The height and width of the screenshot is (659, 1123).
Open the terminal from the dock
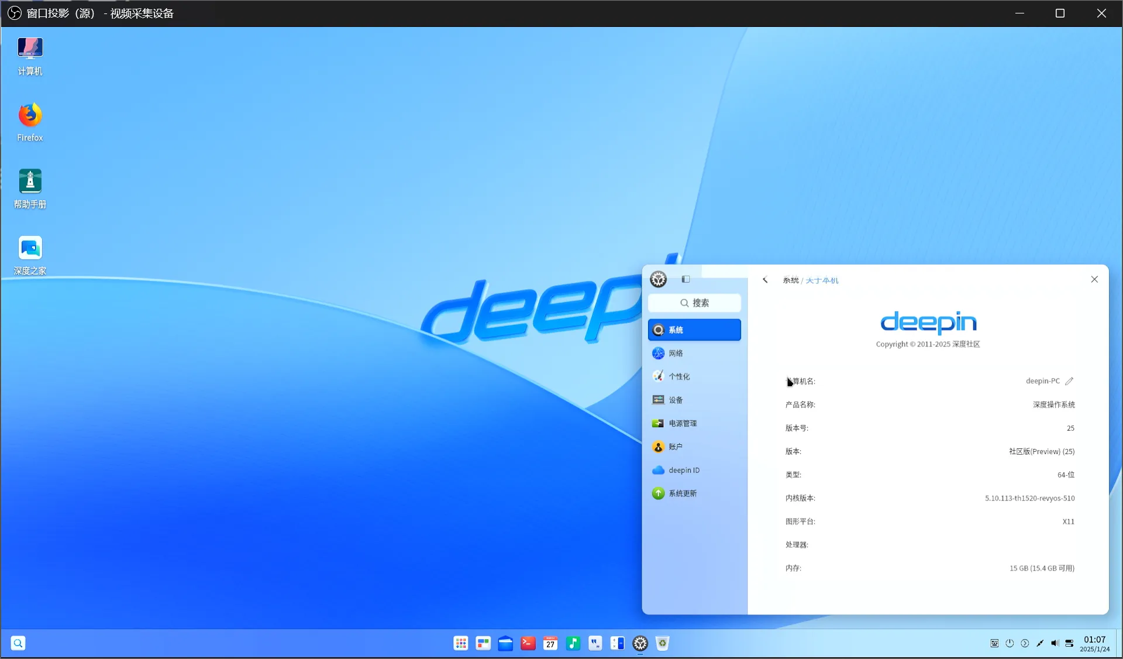(528, 643)
